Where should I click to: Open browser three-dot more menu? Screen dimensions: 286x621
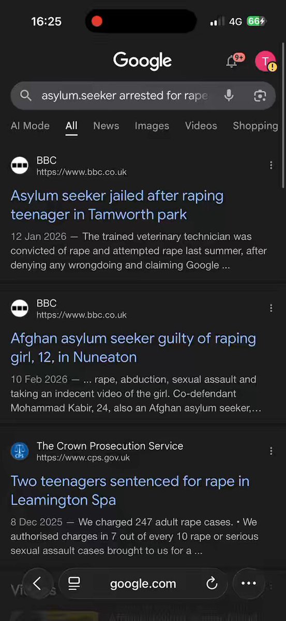coord(249,583)
